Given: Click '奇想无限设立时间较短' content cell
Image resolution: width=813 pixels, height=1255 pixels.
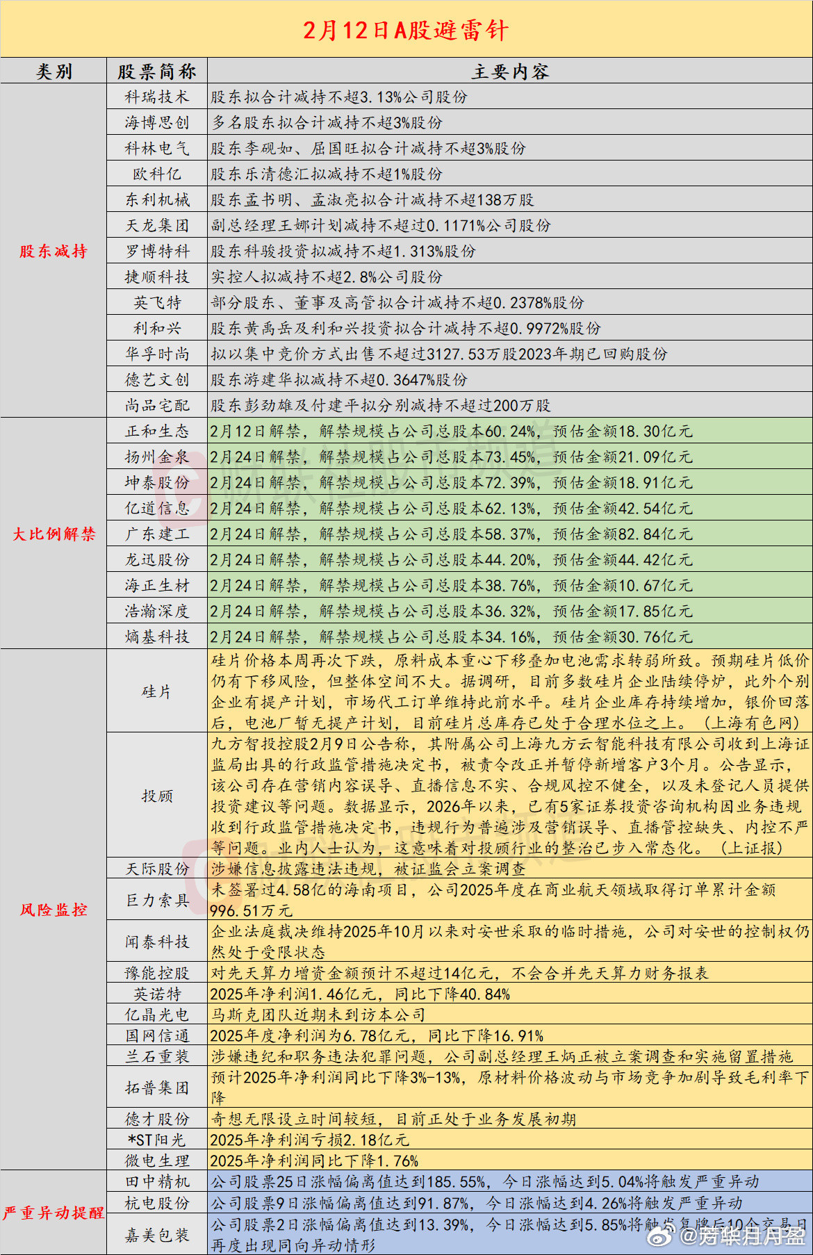Looking at the screenshot, I should (509, 1119).
